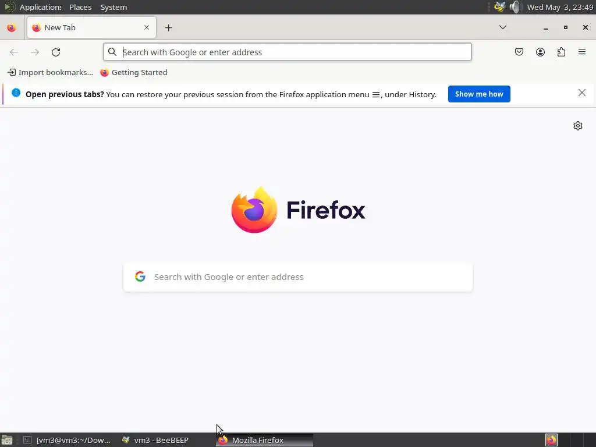Viewport: 596px width, 447px height.
Task: Open Getting Started bookmark
Action: (134, 72)
